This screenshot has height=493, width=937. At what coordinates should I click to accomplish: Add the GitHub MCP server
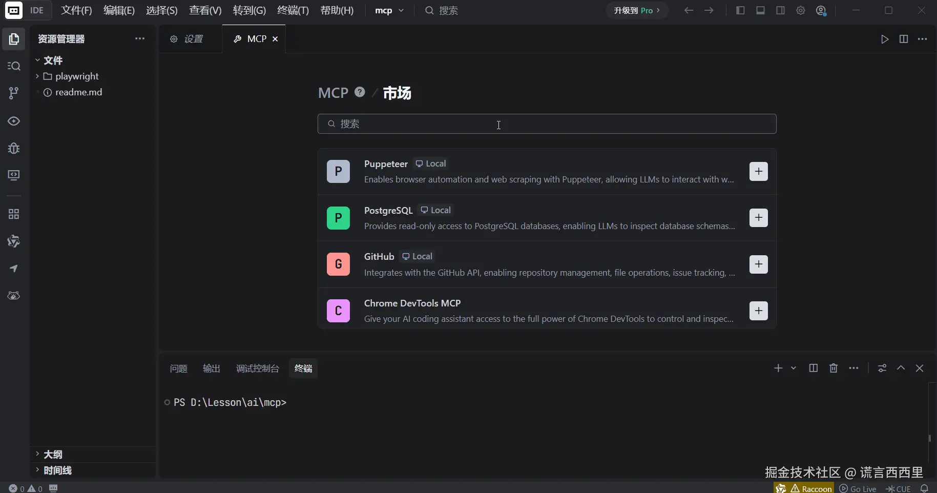click(759, 264)
